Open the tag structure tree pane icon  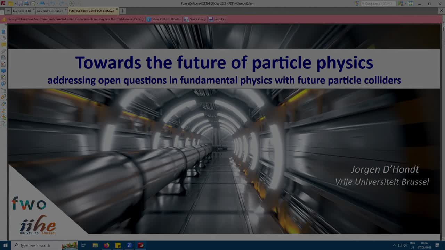(x=3, y=90)
